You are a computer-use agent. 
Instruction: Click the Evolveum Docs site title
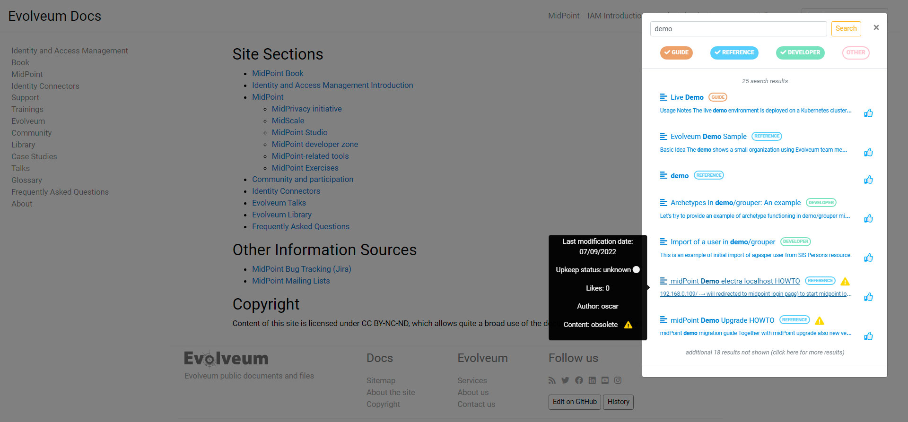click(54, 16)
